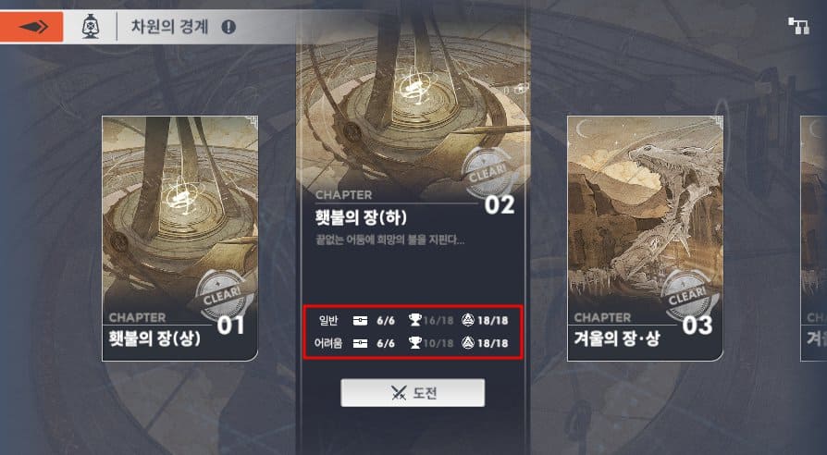Select Chapter 03 겨울의 장·상 card

click(x=645, y=239)
